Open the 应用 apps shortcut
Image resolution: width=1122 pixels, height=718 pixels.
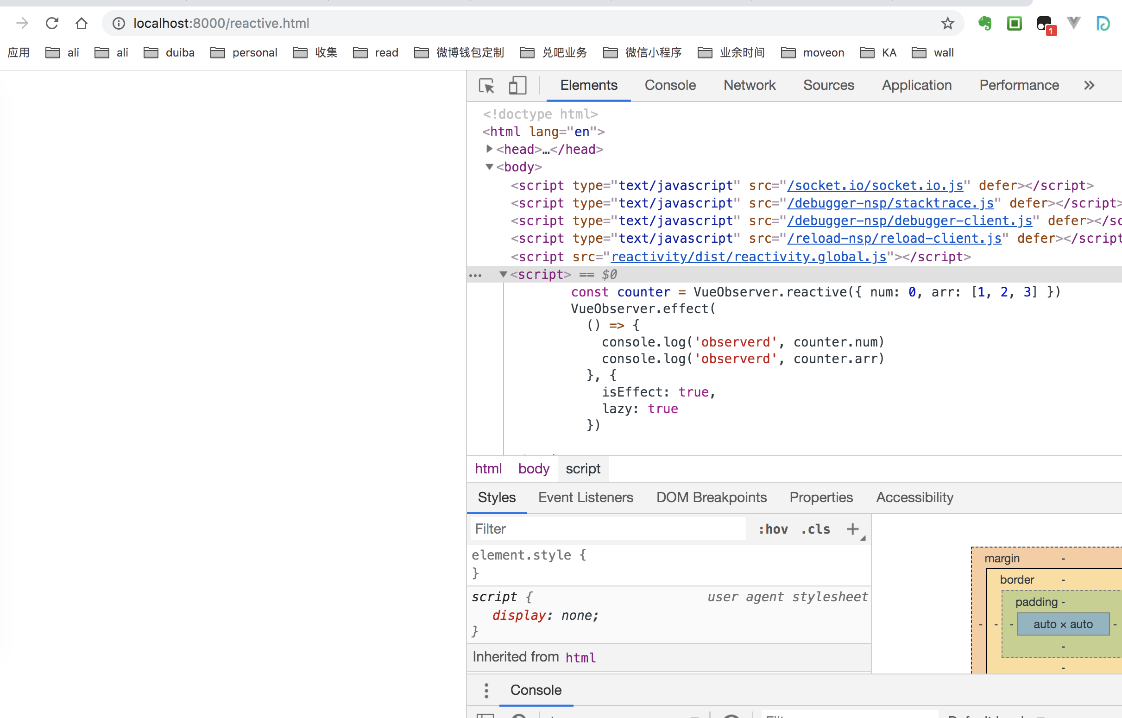19,53
